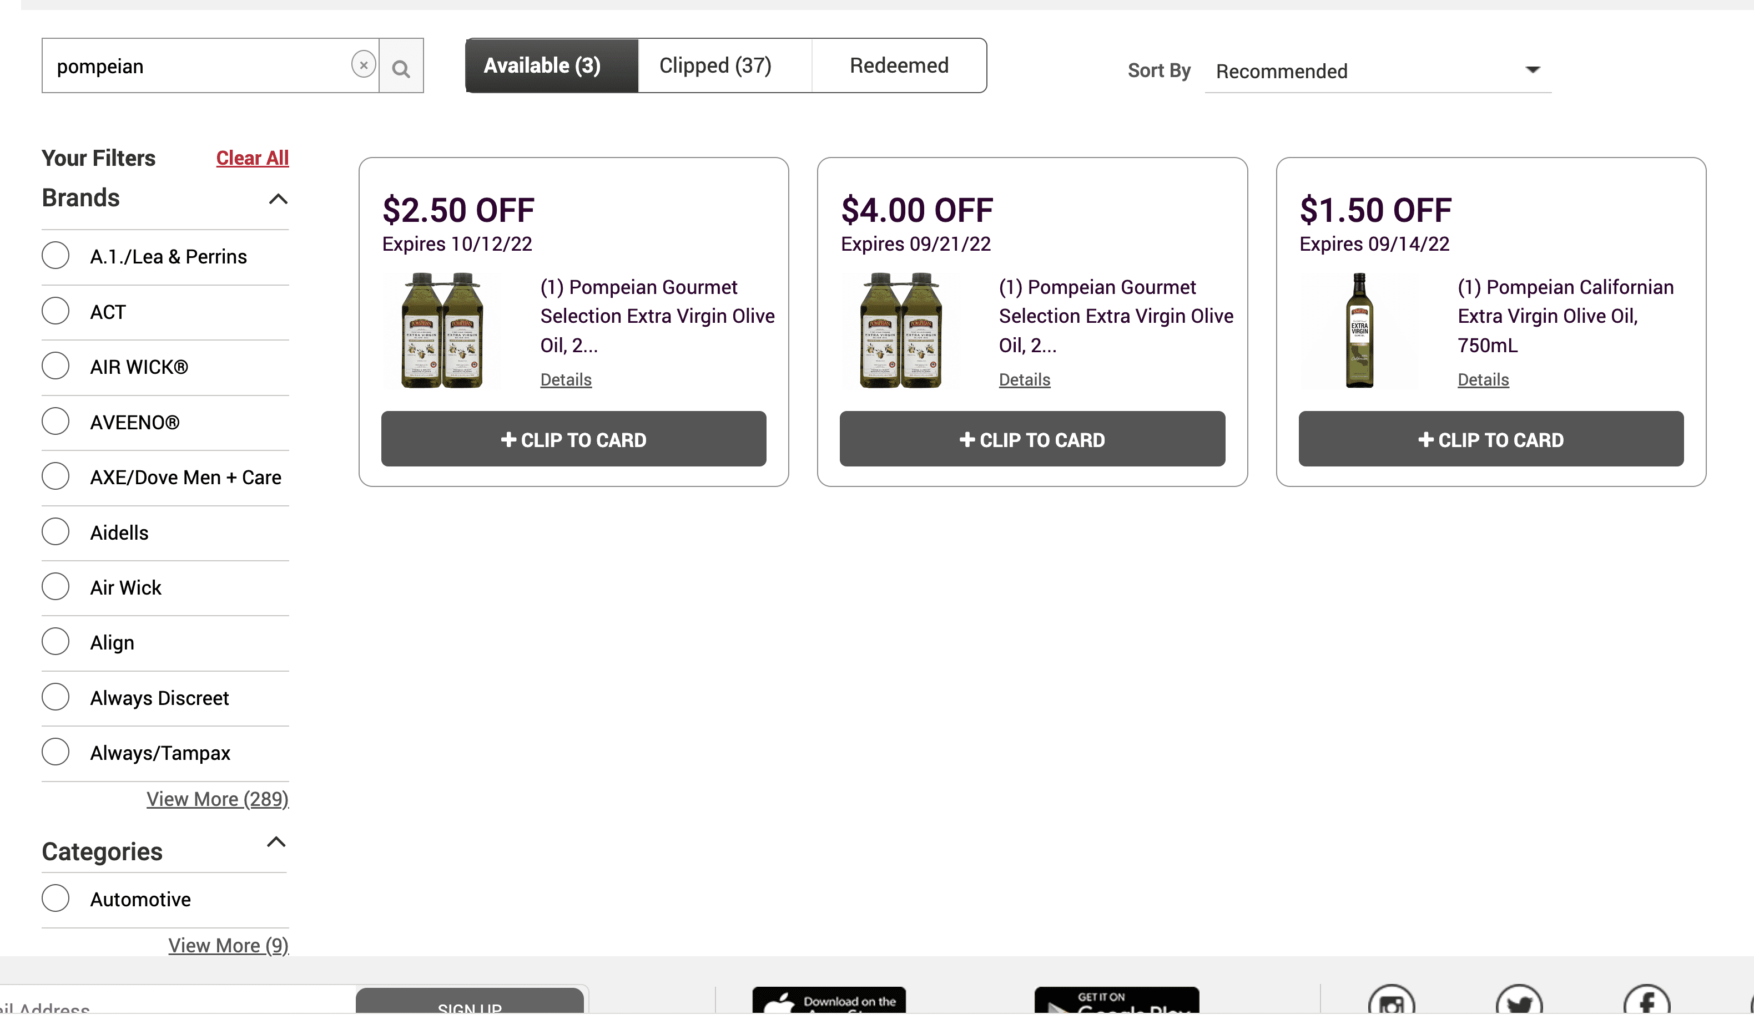
Task: Select the Air Wick brand filter
Action: 56,587
